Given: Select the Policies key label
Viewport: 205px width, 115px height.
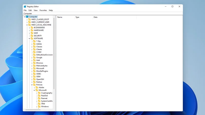Looking at the screenshot, I should tap(39, 85).
